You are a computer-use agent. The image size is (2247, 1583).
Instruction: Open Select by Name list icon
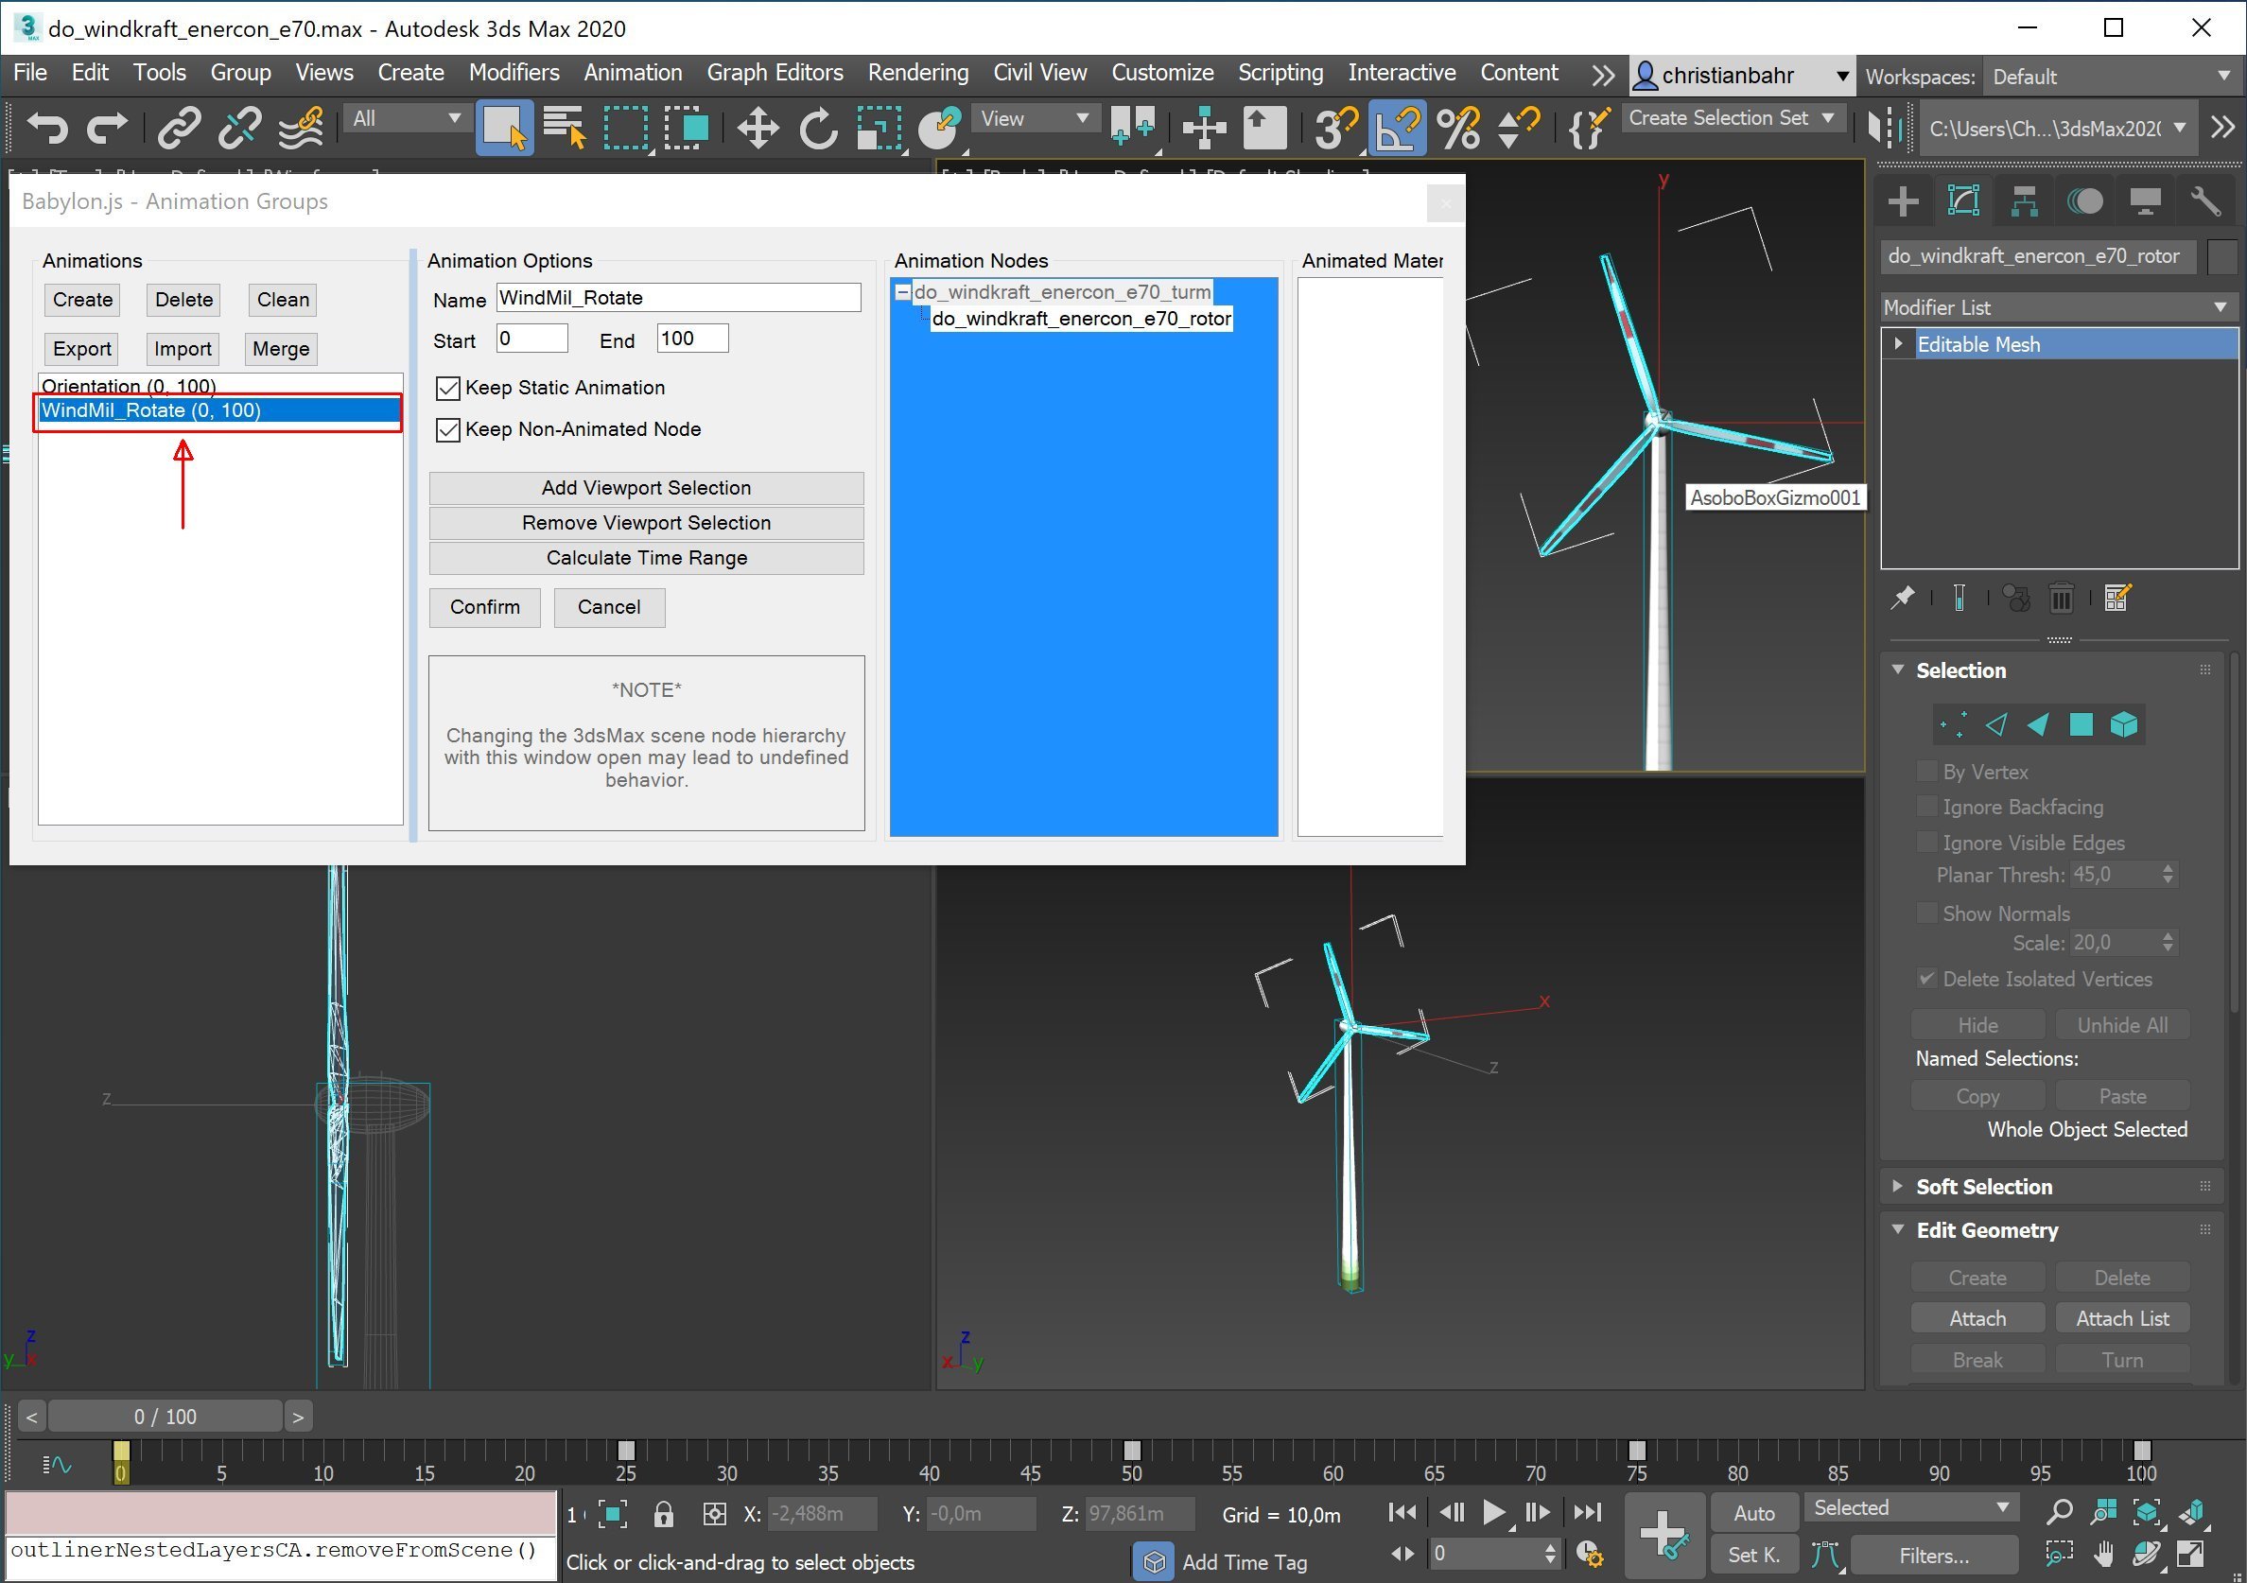tap(565, 127)
